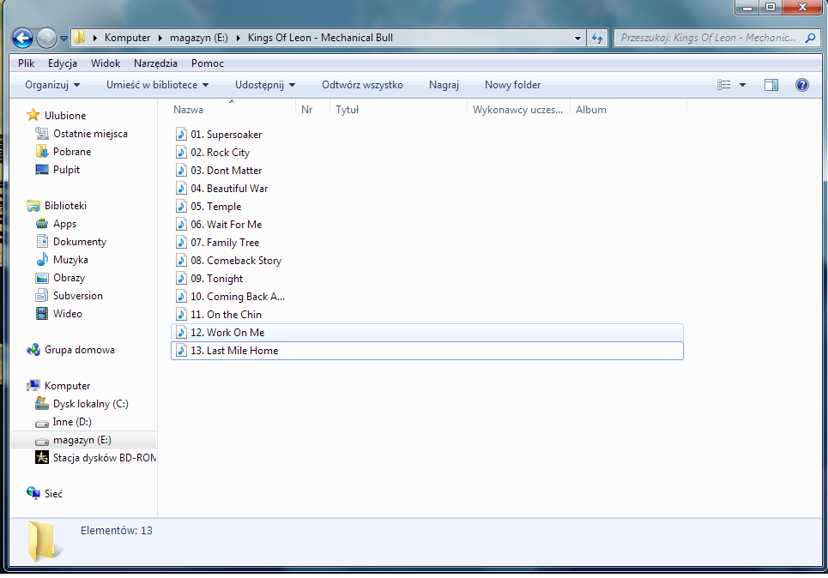Viewport: 828px width, 578px height.
Task: Click the Forward navigation arrow
Action: click(46, 38)
